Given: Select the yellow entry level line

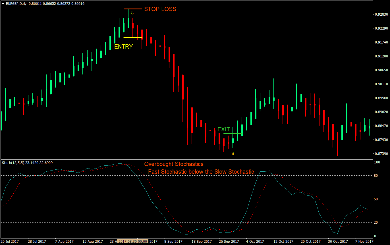Looking at the screenshot, I should tap(133, 38).
